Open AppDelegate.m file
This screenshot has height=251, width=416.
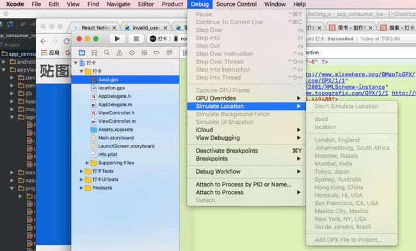coord(115,105)
